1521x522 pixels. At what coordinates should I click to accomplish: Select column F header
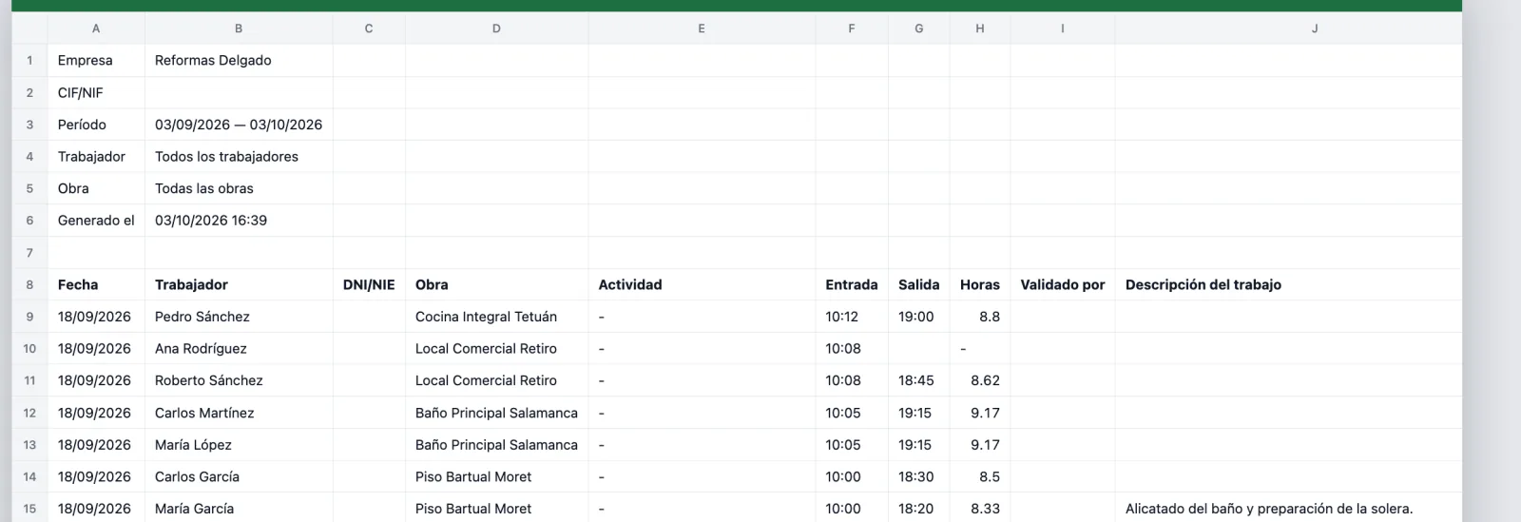point(852,29)
